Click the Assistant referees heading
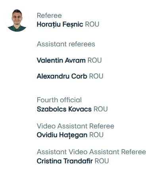This screenshot has width=164, height=176. pos(66,44)
